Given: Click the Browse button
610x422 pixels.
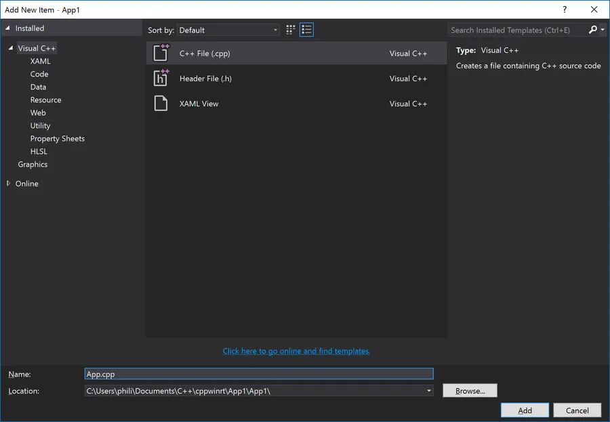Looking at the screenshot, I should pos(470,390).
